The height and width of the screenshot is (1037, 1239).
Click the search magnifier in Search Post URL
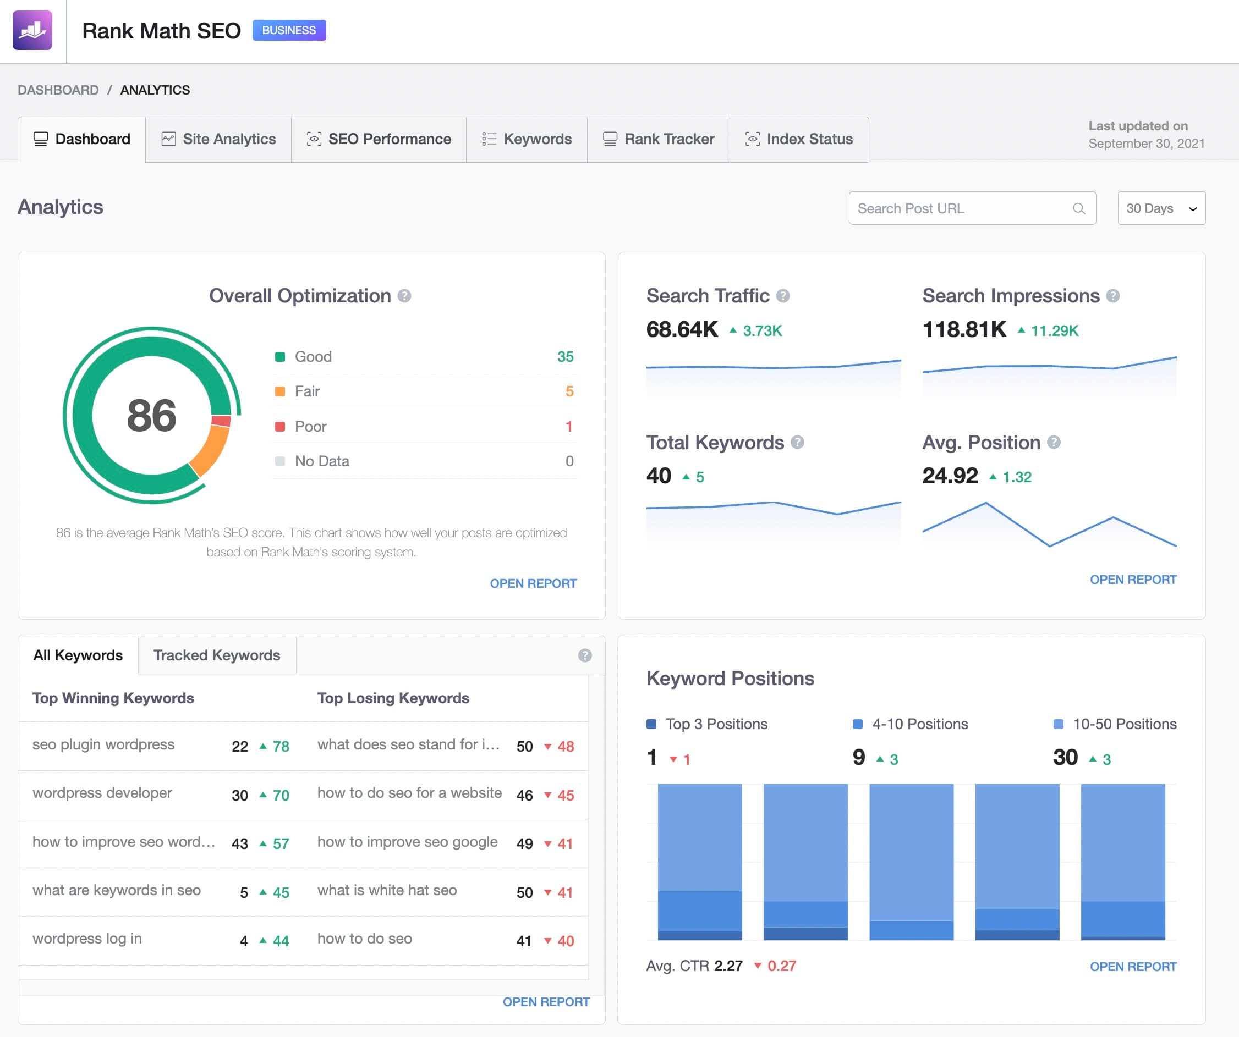pos(1078,208)
